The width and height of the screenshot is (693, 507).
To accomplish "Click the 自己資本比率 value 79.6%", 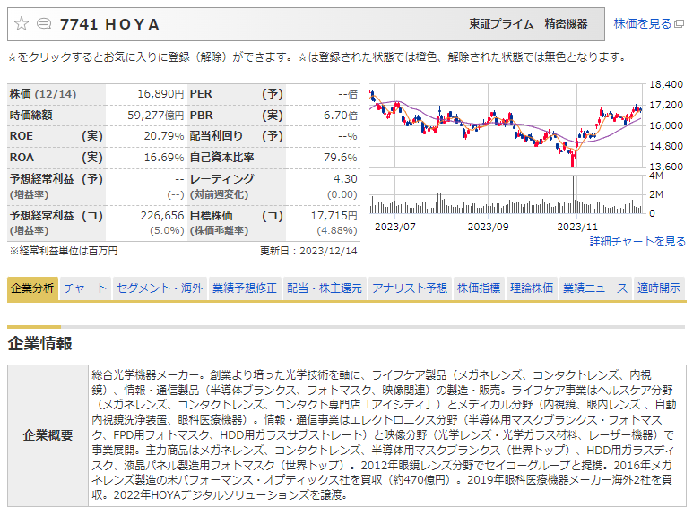I will (340, 158).
